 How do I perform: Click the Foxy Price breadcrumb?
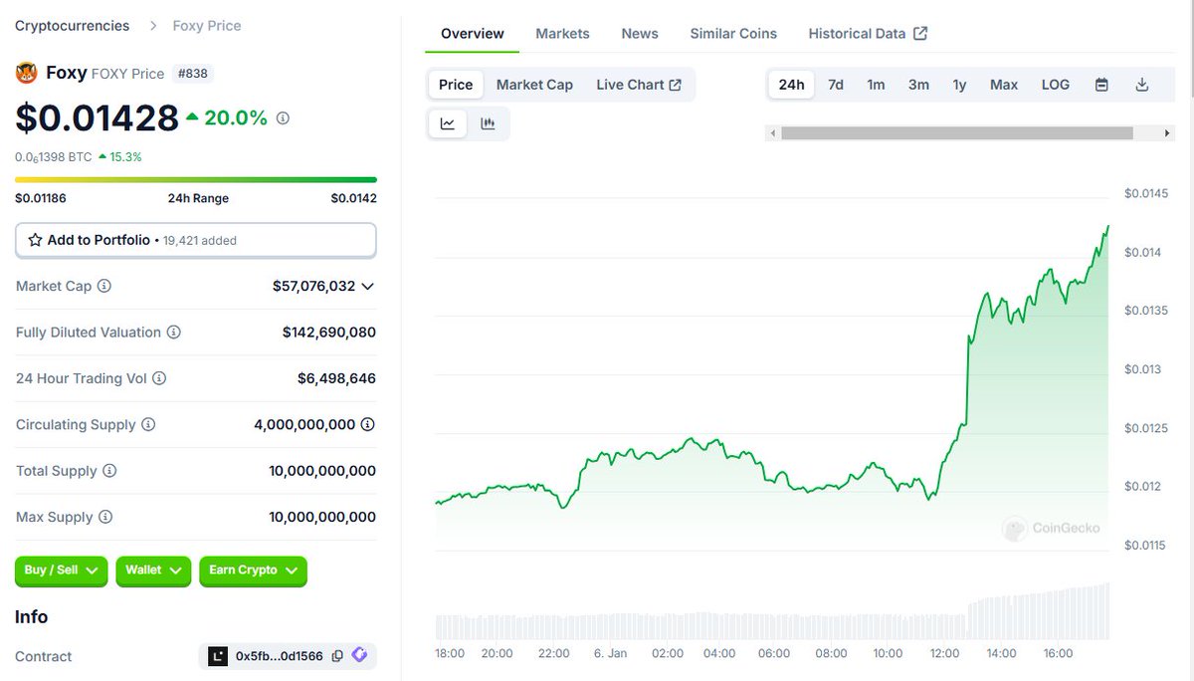point(207,25)
